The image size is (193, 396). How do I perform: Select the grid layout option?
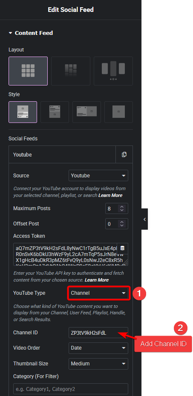point(28,71)
